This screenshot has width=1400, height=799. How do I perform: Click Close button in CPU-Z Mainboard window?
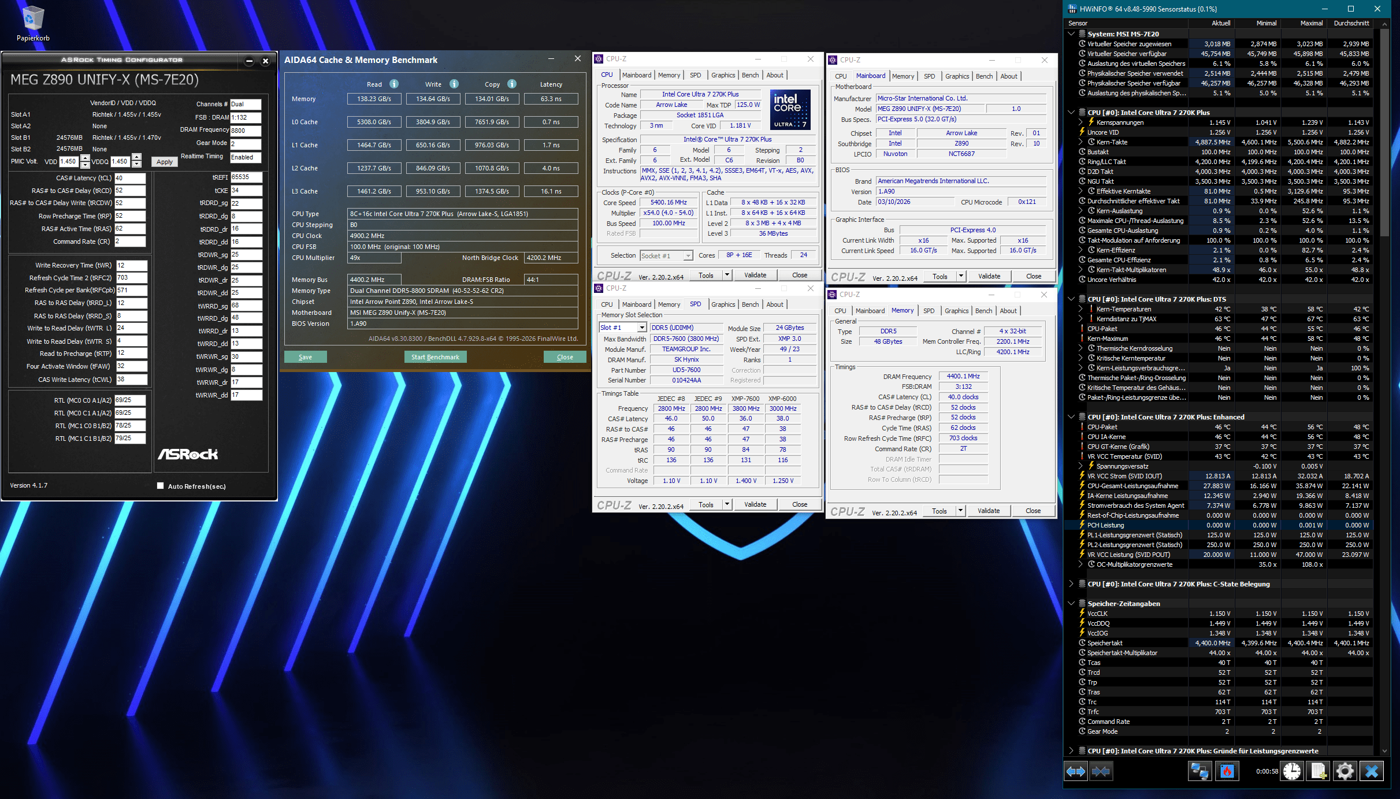point(1034,276)
